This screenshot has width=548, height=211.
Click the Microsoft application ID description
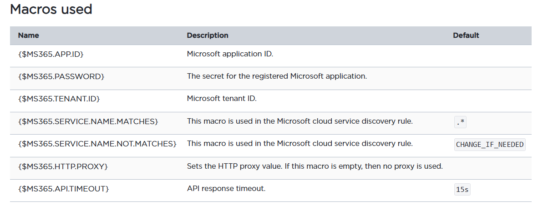[x=230, y=54]
